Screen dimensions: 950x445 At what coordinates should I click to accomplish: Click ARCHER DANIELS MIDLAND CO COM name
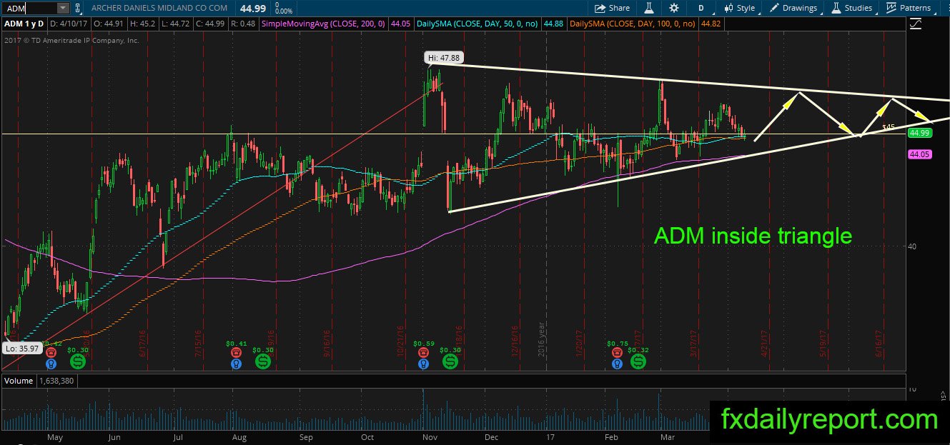pyautogui.click(x=160, y=8)
